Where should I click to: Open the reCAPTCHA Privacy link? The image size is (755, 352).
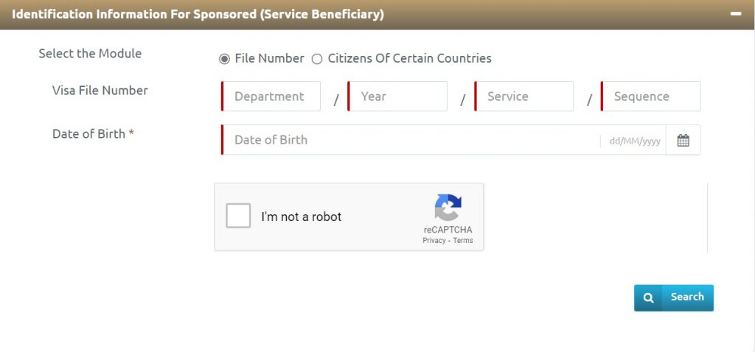(x=434, y=241)
